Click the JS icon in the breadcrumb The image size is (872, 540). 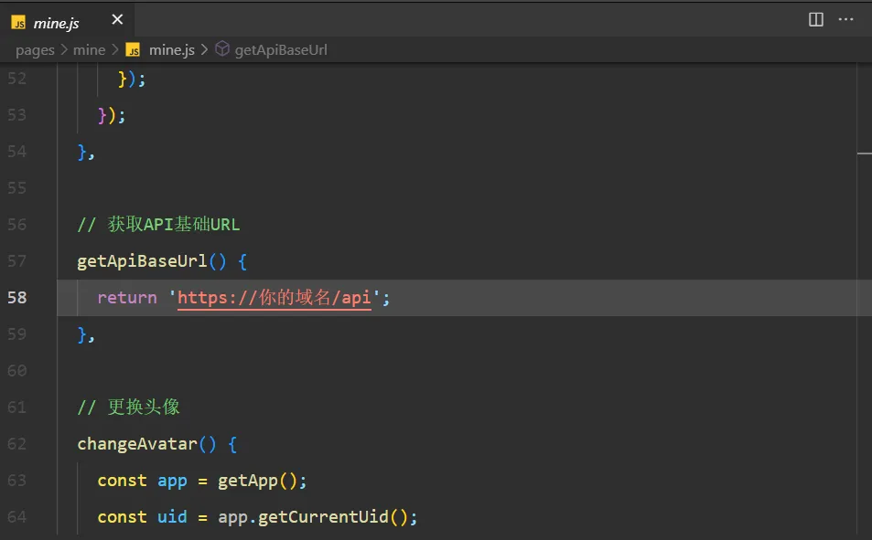[x=133, y=50]
